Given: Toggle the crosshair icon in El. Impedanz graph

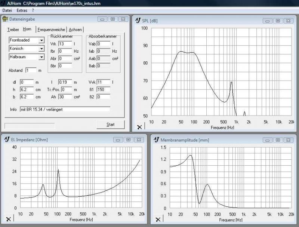Looking at the screenshot, I should coord(8,219).
